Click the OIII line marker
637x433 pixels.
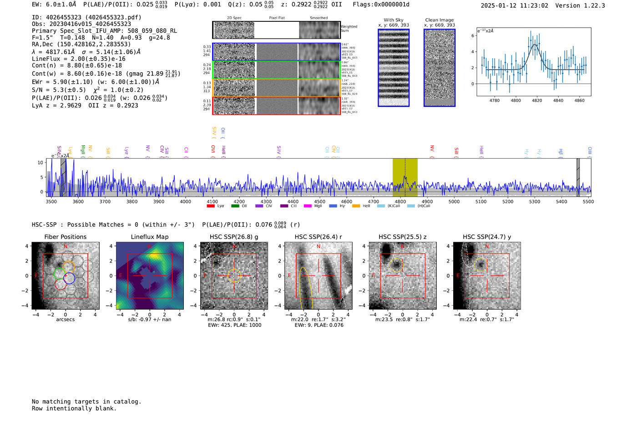[590, 151]
